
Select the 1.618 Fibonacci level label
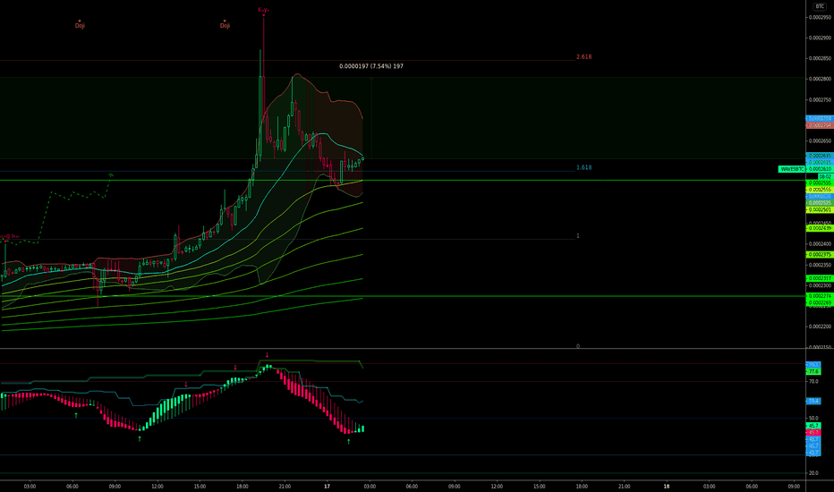click(x=583, y=167)
